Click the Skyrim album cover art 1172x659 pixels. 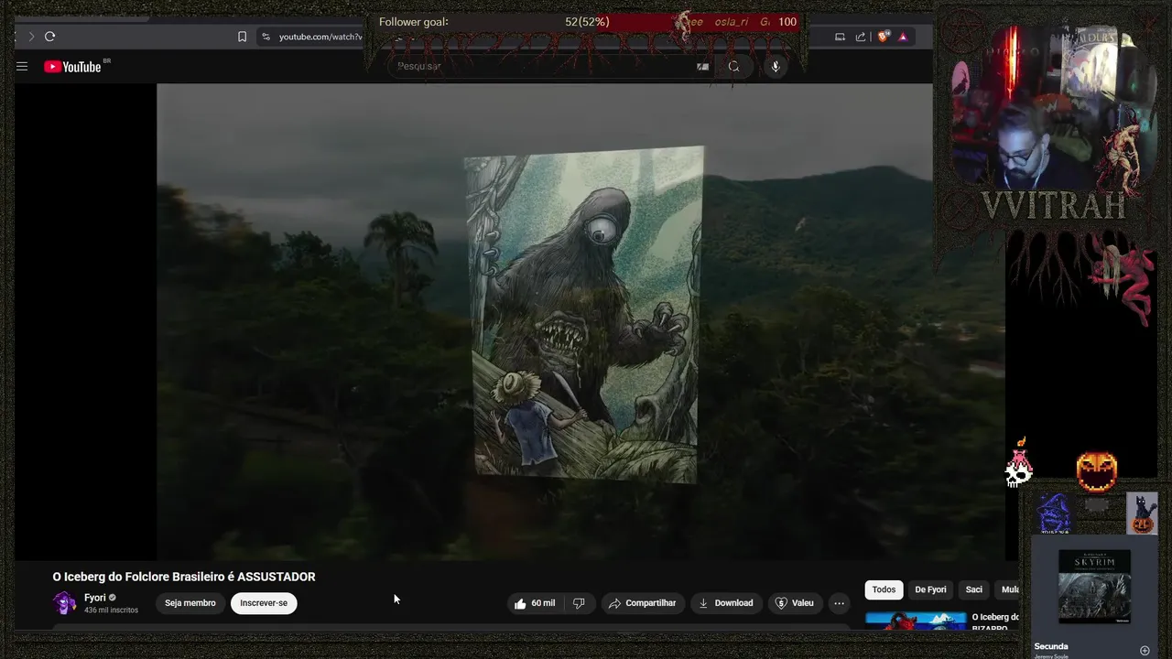(x=1094, y=587)
